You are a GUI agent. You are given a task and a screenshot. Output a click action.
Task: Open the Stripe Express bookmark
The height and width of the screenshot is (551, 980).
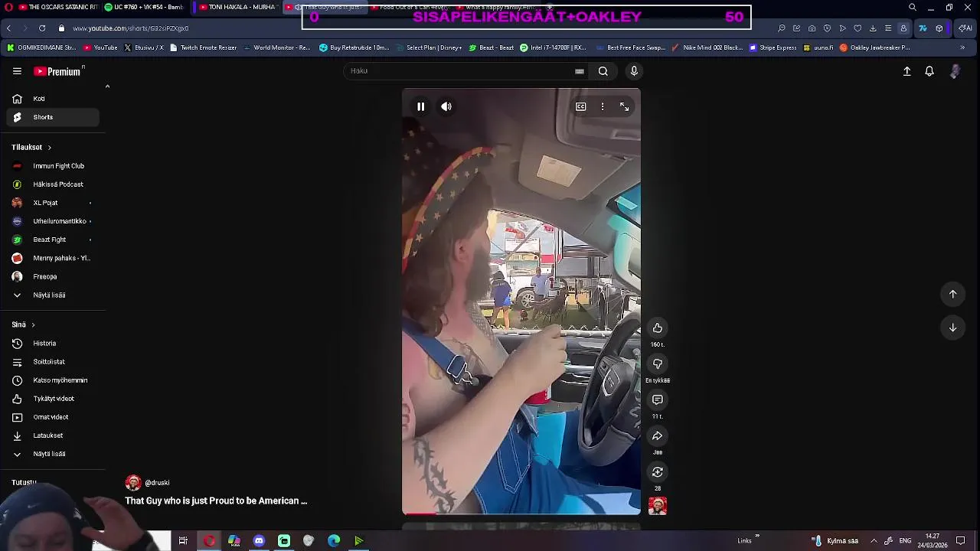(x=773, y=47)
